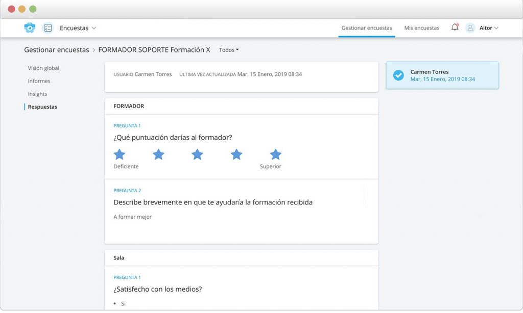Select the fourth rating star
Image resolution: width=523 pixels, height=313 pixels.
tap(236, 154)
